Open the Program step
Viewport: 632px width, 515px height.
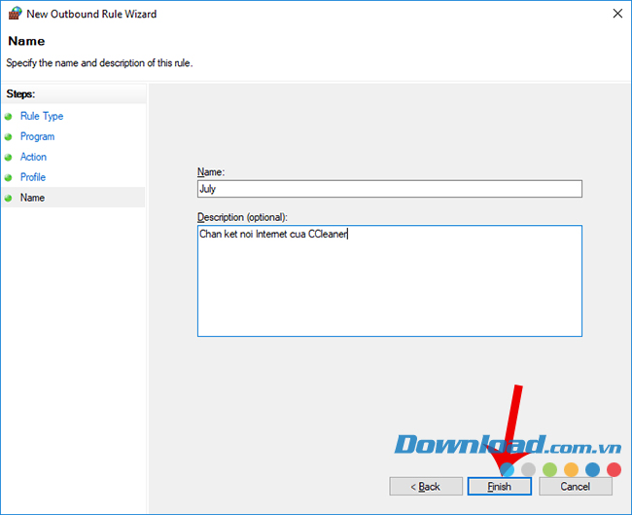pos(37,136)
